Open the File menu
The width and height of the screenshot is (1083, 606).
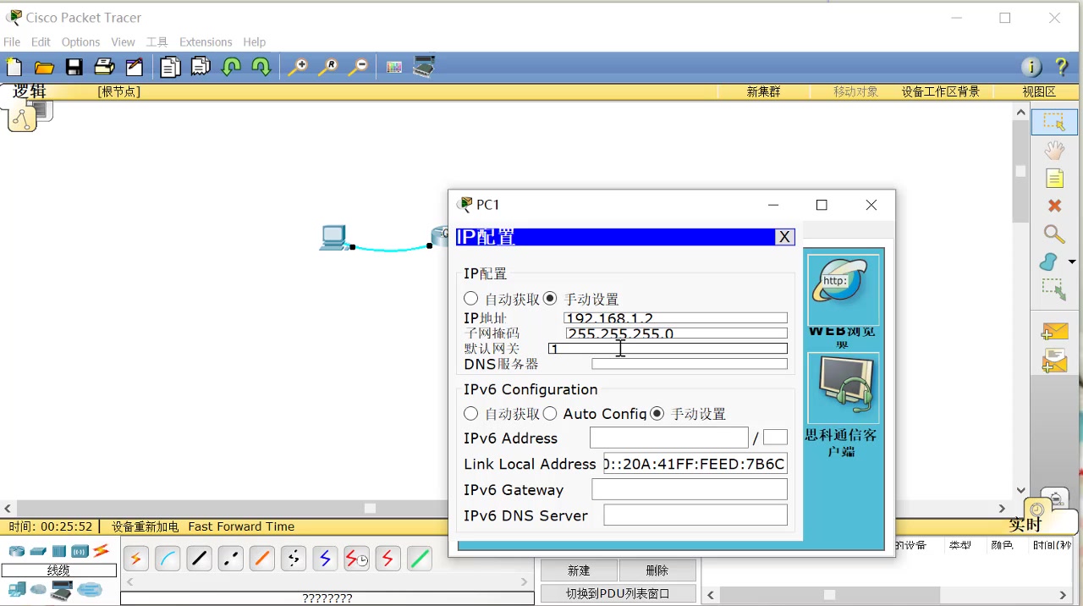(12, 41)
